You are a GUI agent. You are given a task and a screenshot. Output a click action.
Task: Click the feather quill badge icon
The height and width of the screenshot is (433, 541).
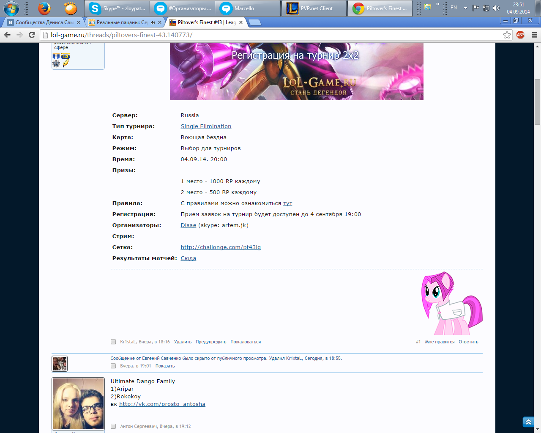click(x=66, y=63)
